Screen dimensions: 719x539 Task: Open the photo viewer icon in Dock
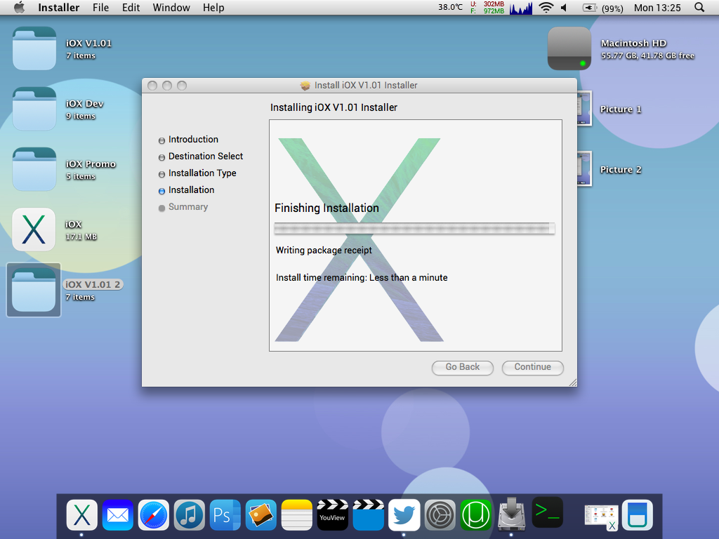[261, 514]
